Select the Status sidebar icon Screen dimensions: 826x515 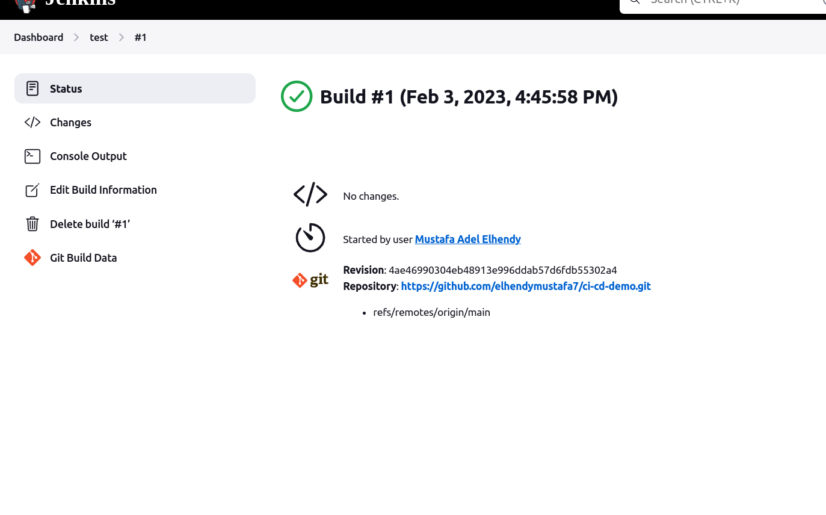32,88
